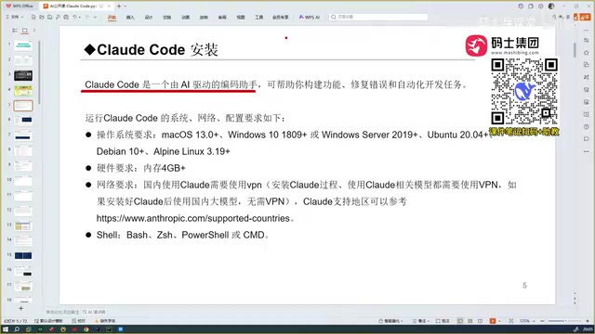Image resolution: width=595 pixels, height=334 pixels.
Task: Open the 125% zoom level dropdown
Action: 527,321
